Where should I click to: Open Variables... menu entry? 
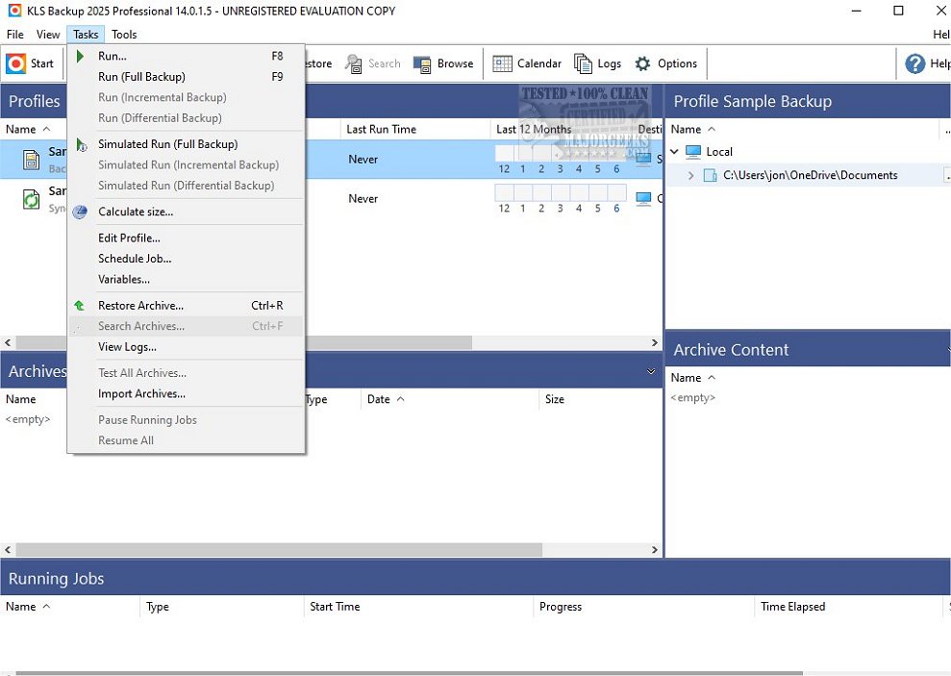coord(186,280)
